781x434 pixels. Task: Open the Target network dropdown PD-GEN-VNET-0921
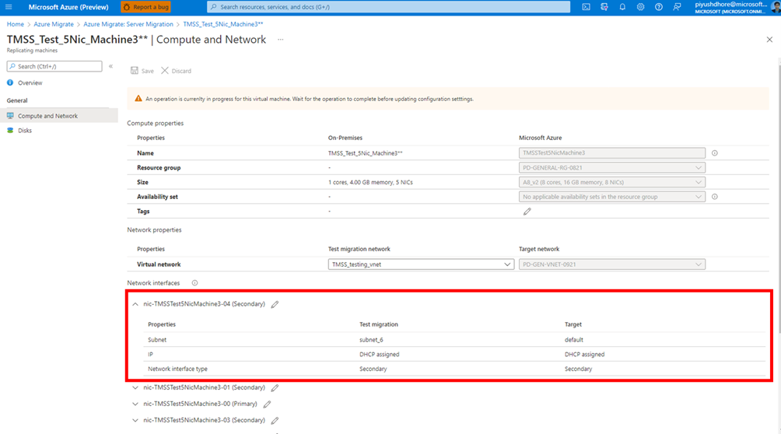click(x=611, y=264)
